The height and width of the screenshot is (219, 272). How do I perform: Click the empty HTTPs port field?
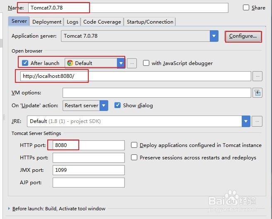[x=89, y=158]
